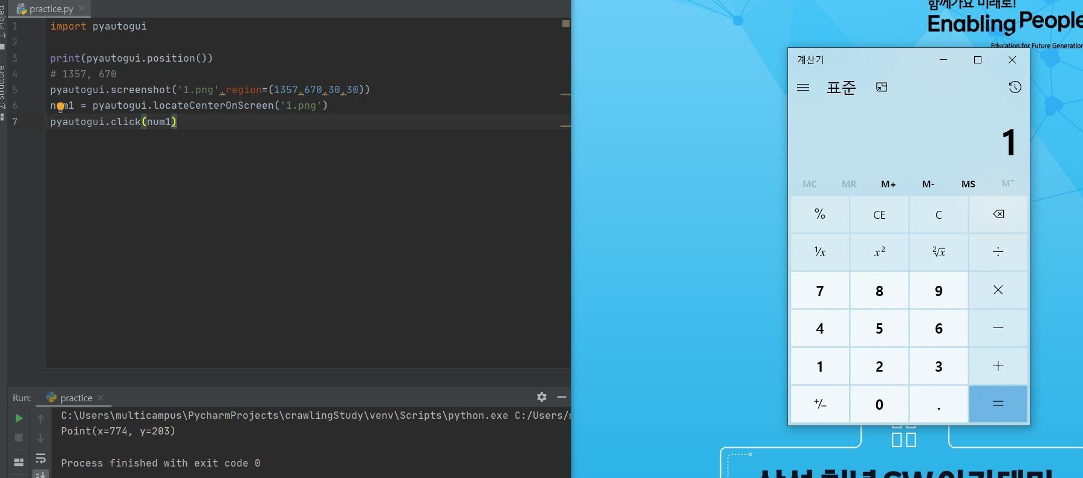Click the lightbulb intention icon on line 6
Viewport: 1083px width, 478px height.
[60, 107]
